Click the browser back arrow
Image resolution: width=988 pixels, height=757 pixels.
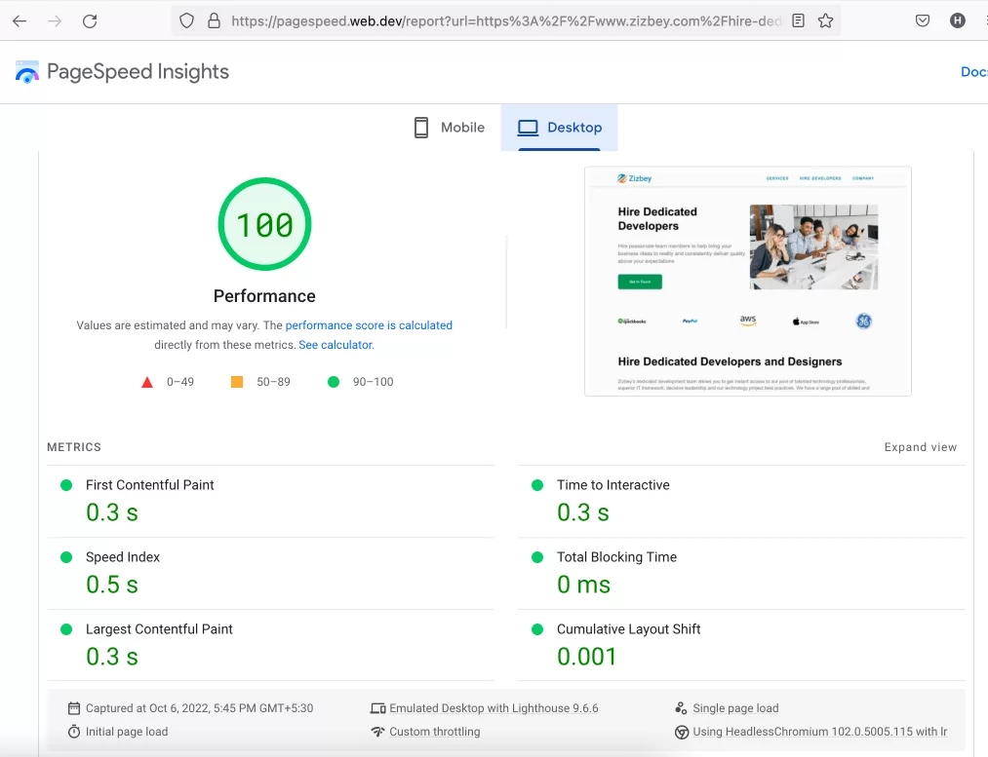pyautogui.click(x=20, y=20)
